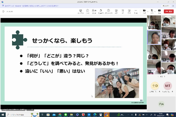176x117 pixels.
Task: Click the taskbar search box
Action: (x=22, y=115)
